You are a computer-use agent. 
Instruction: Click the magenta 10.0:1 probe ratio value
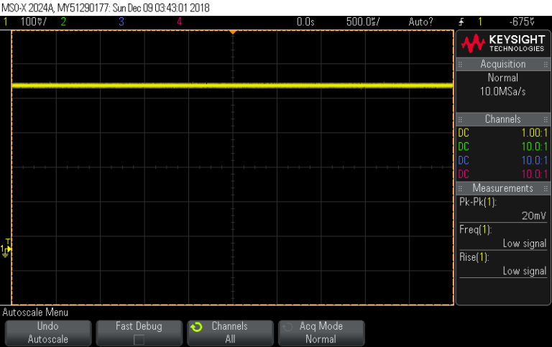(x=535, y=174)
